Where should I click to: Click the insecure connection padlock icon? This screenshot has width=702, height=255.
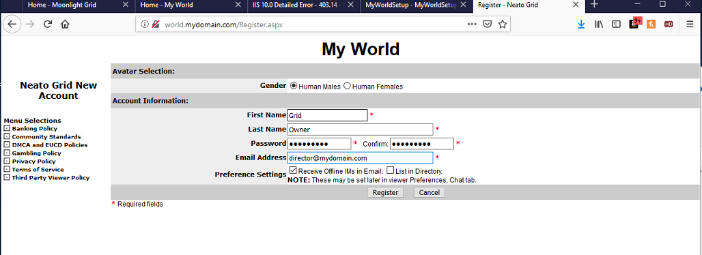[x=155, y=25]
